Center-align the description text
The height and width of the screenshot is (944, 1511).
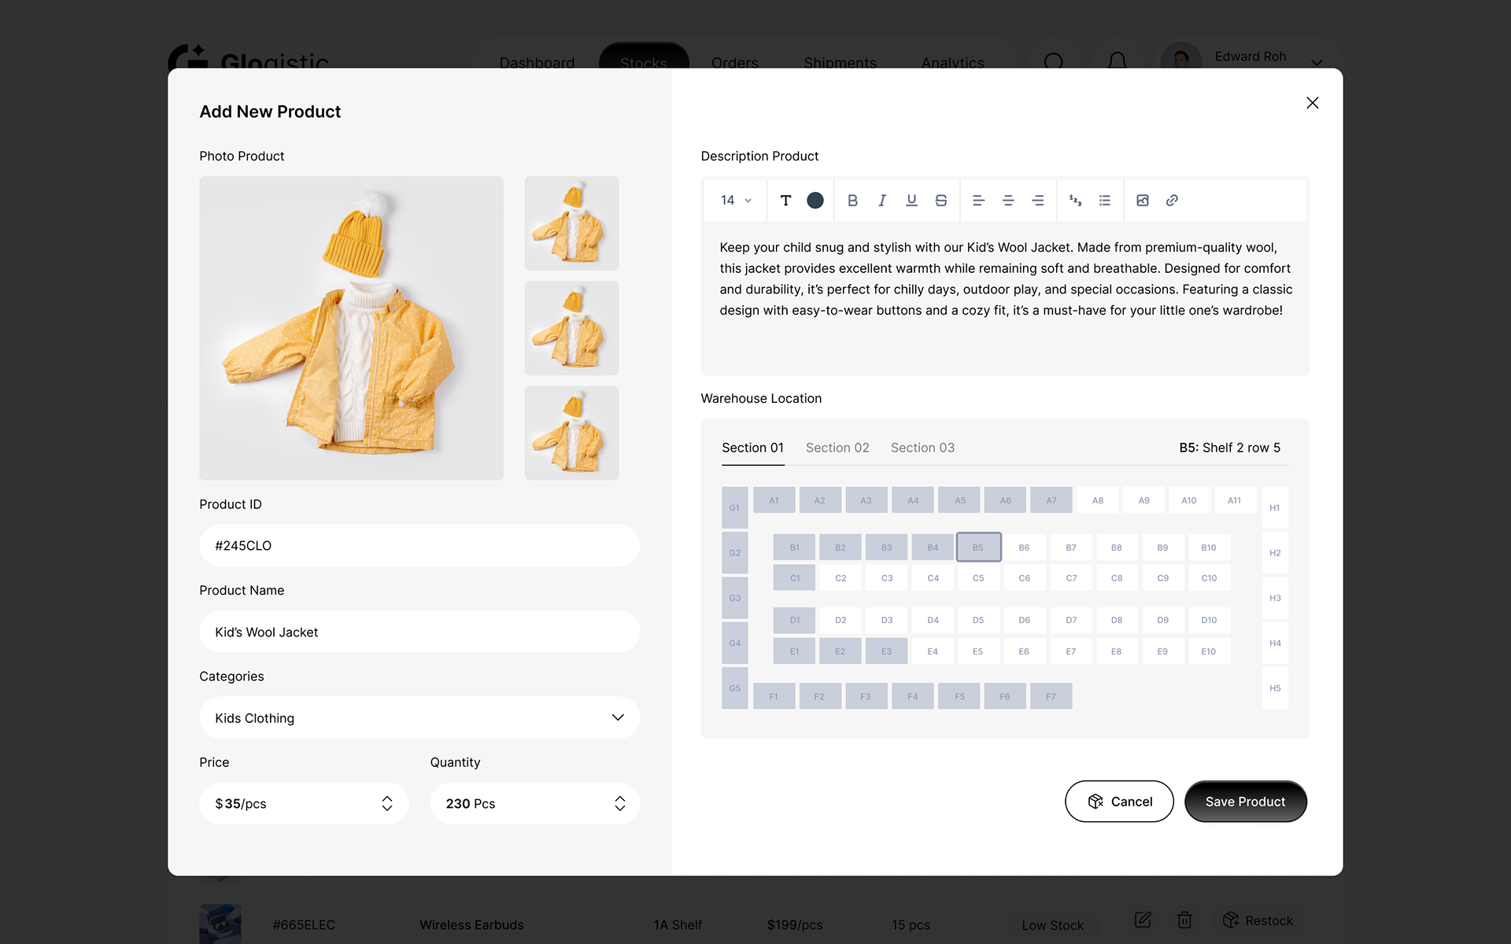1008,201
